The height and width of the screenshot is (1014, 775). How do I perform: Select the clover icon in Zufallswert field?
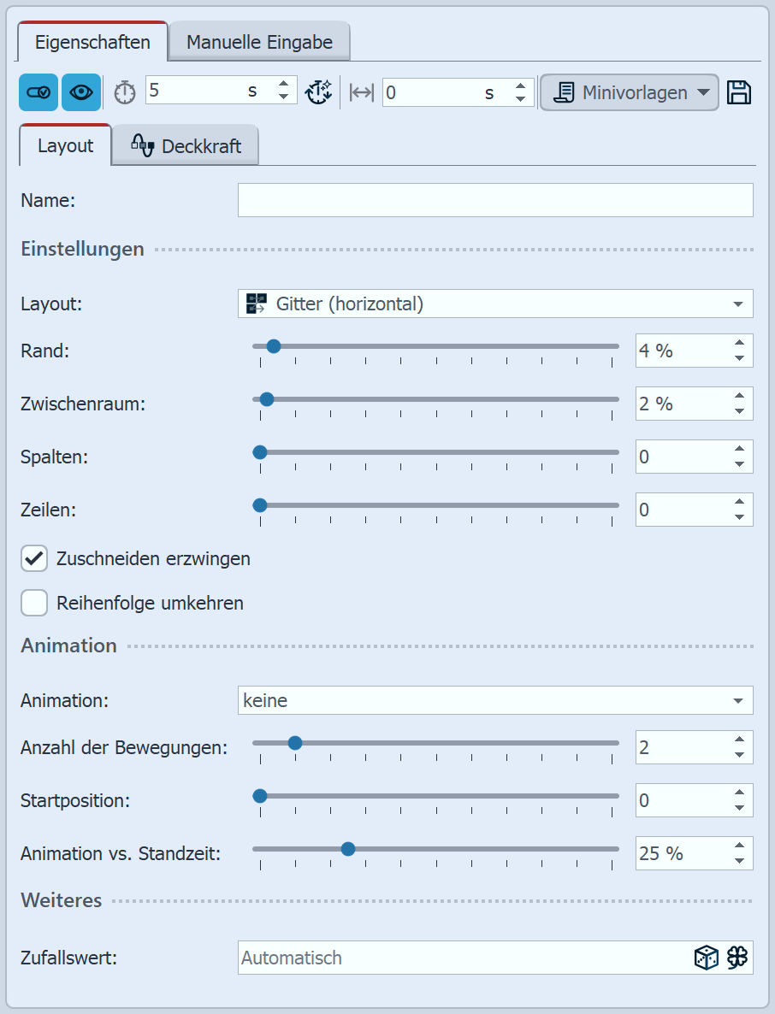point(736,958)
